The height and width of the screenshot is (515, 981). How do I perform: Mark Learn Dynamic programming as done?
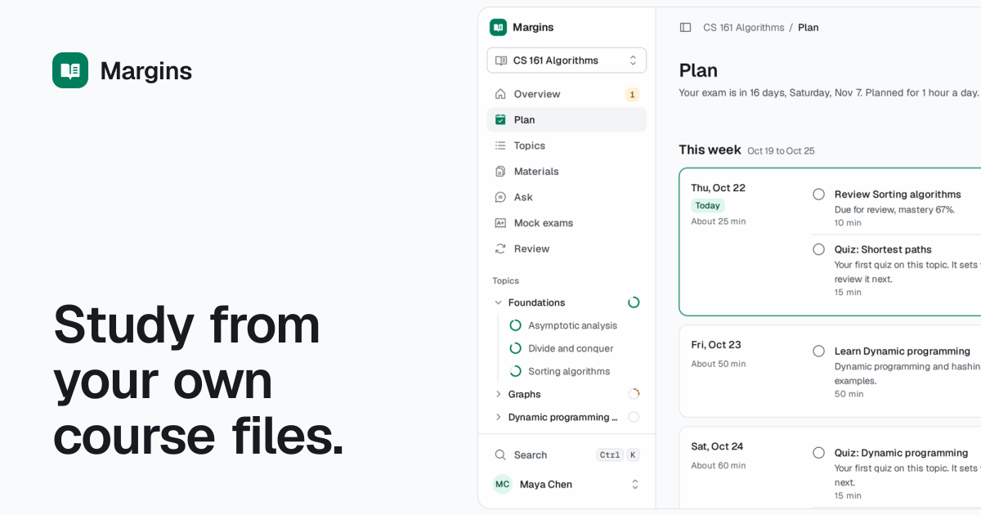[x=818, y=351]
